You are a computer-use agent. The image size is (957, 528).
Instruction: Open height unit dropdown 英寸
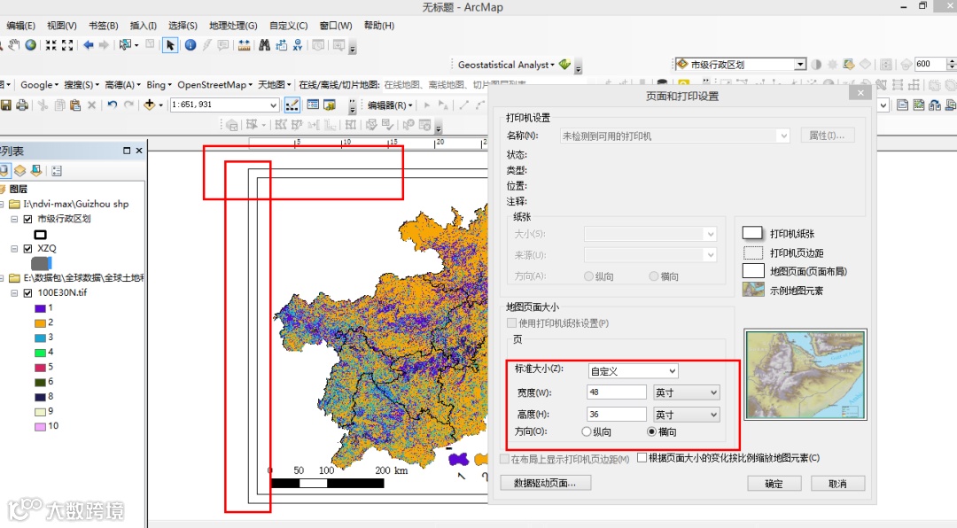(x=686, y=415)
